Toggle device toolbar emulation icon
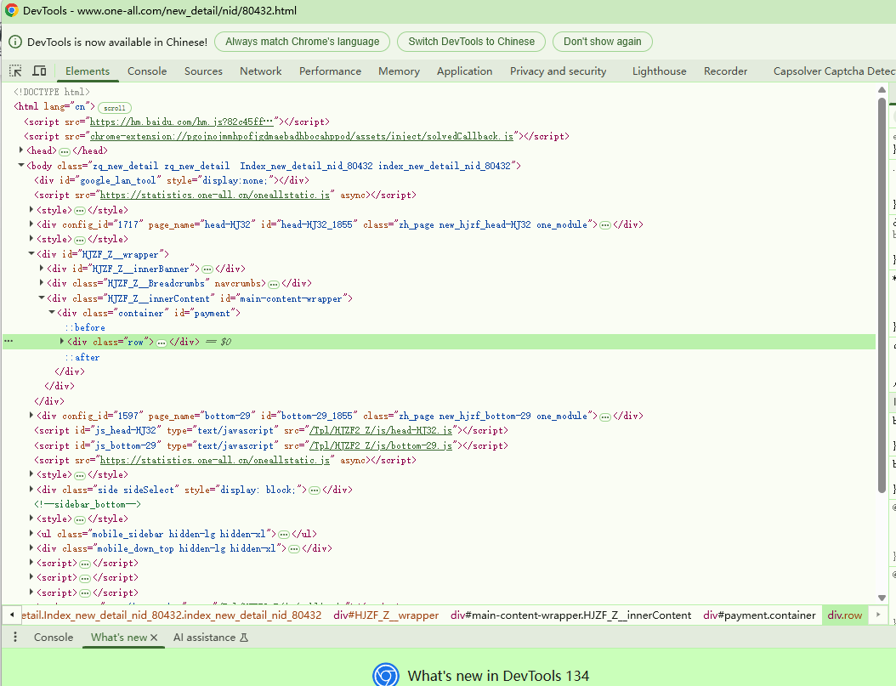This screenshot has height=686, width=896. [x=39, y=71]
